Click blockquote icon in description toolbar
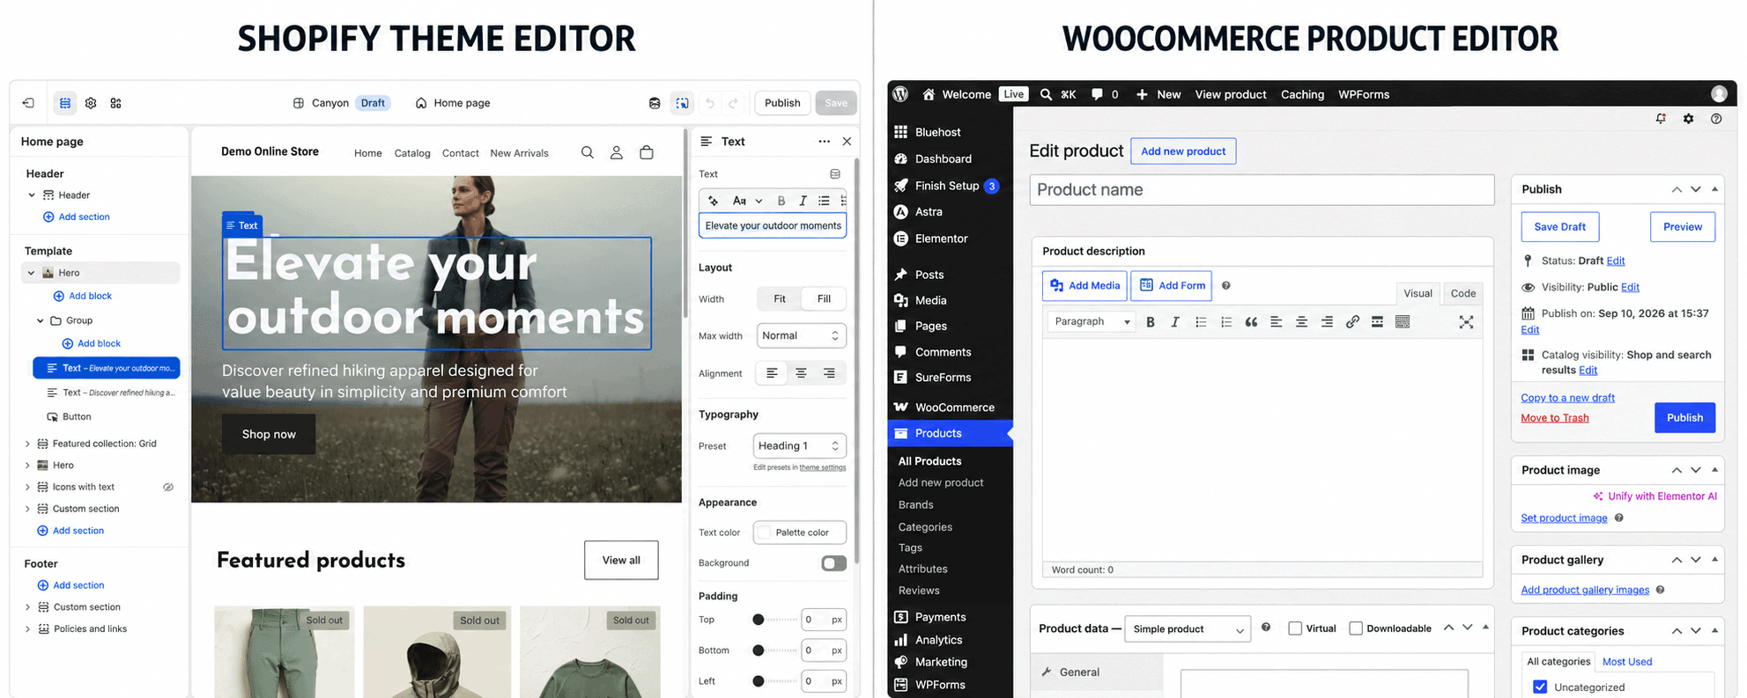The height and width of the screenshot is (698, 1747). point(1251,322)
